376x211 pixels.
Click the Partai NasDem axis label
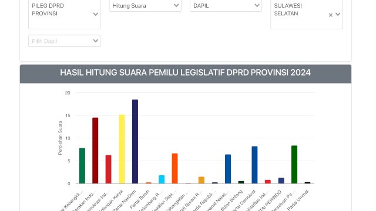coord(125,200)
